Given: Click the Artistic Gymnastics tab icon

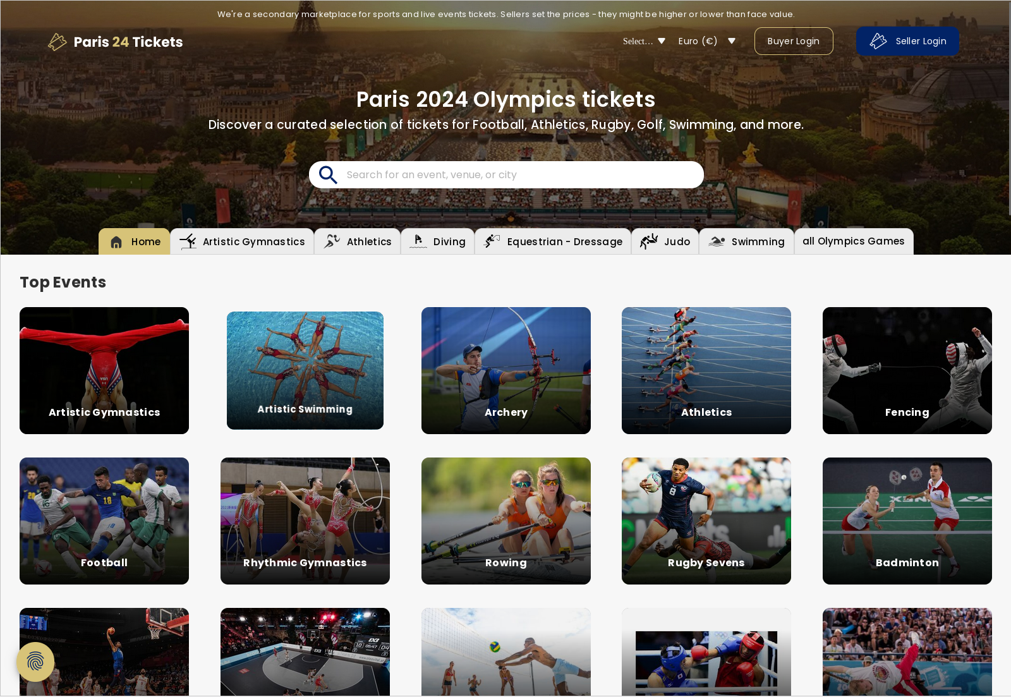Looking at the screenshot, I should (188, 241).
